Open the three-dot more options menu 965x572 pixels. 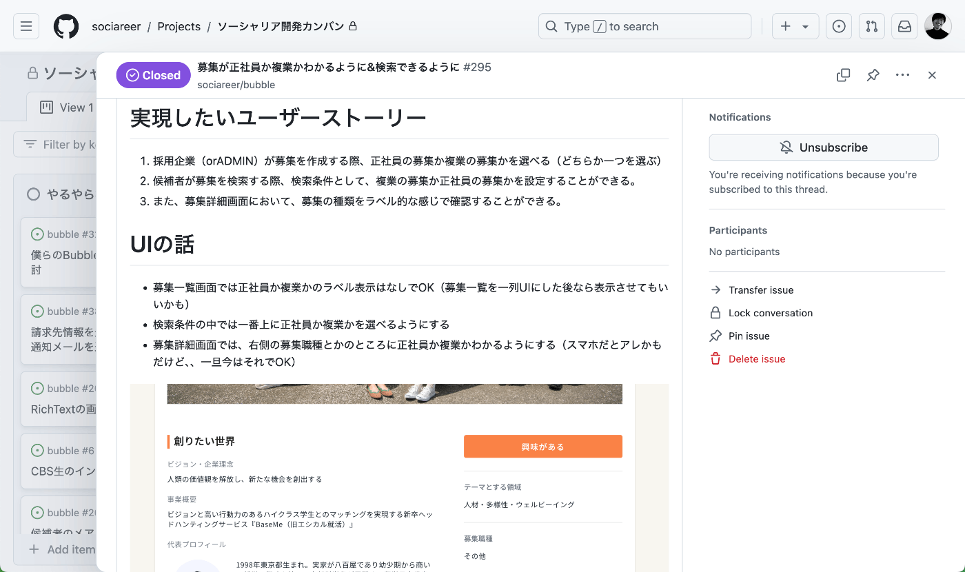pyautogui.click(x=902, y=75)
